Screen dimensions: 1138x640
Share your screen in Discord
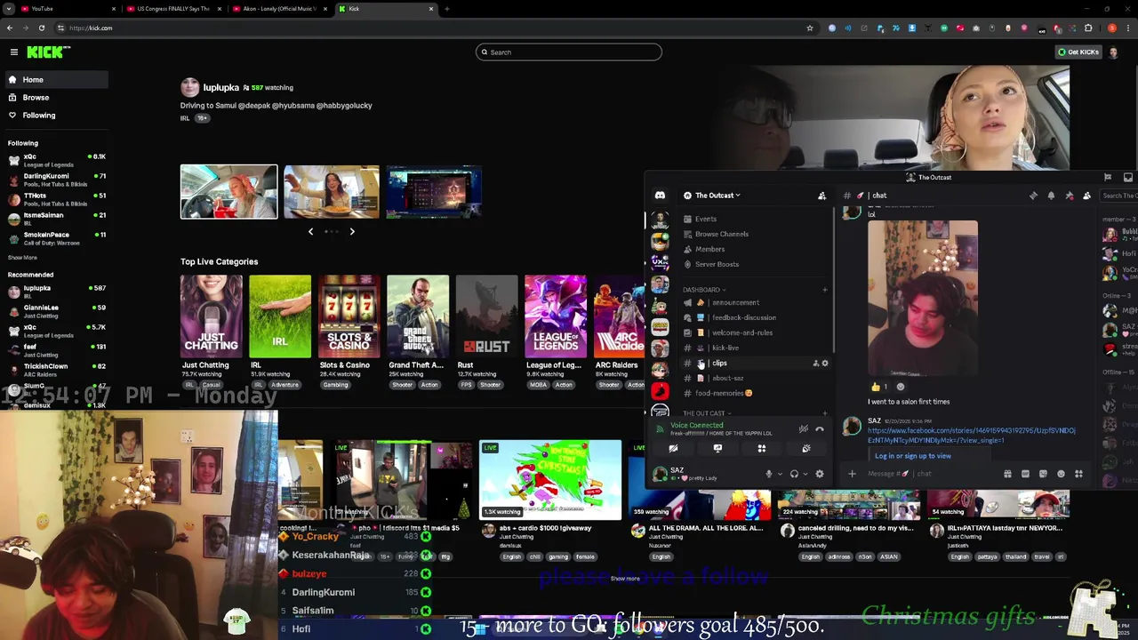717,449
